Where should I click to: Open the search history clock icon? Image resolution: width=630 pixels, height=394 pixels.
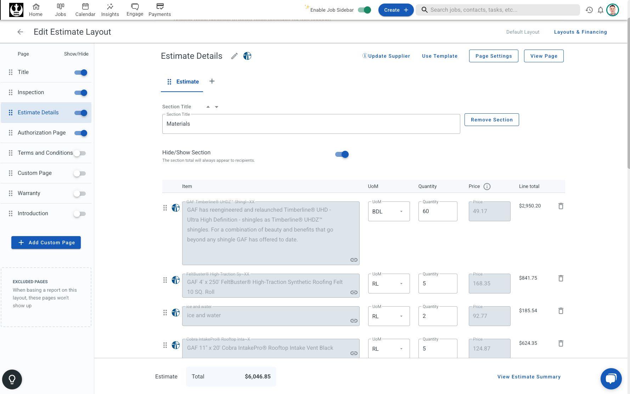(589, 10)
